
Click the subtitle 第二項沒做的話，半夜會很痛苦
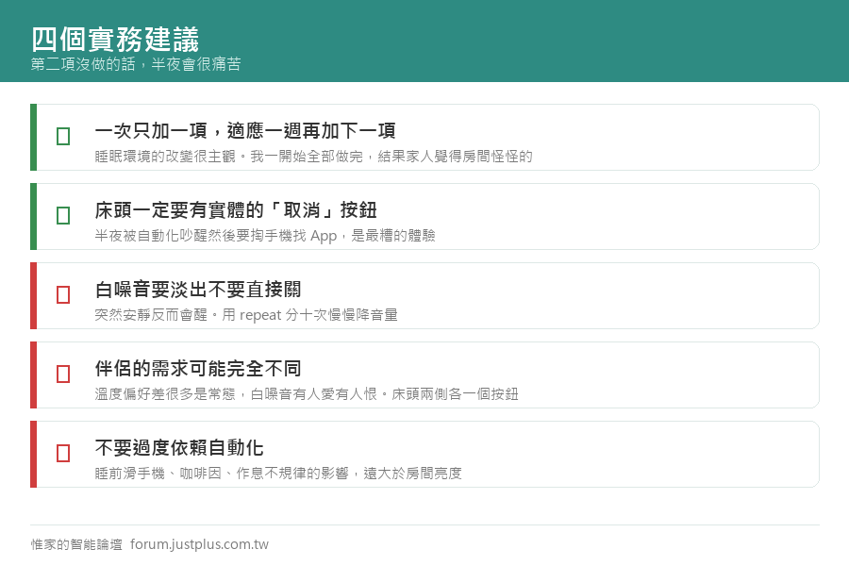(x=136, y=64)
